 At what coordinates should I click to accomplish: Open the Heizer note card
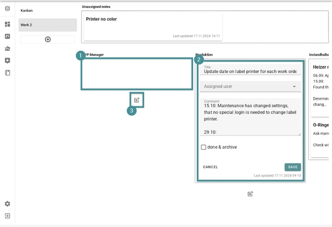[x=320, y=88]
